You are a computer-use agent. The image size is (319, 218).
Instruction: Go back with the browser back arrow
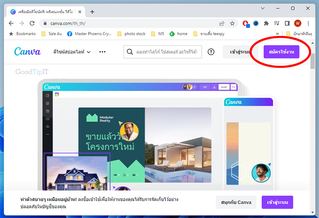coord(11,24)
